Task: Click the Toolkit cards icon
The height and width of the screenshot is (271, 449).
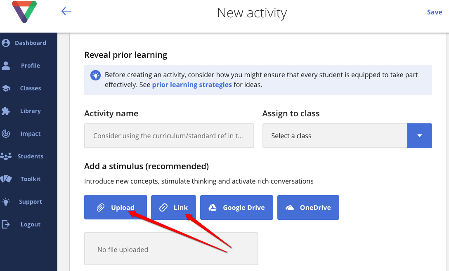Action: pos(6,179)
